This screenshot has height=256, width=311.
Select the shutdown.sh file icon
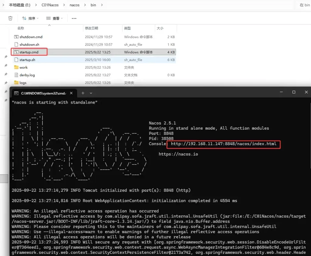coord(16,44)
